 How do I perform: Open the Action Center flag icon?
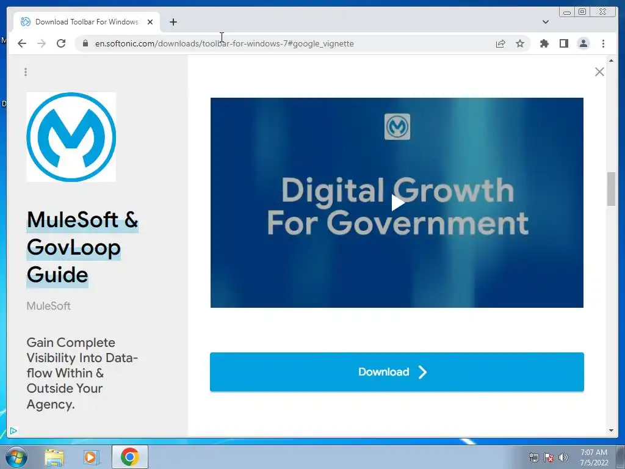pyautogui.click(x=549, y=457)
